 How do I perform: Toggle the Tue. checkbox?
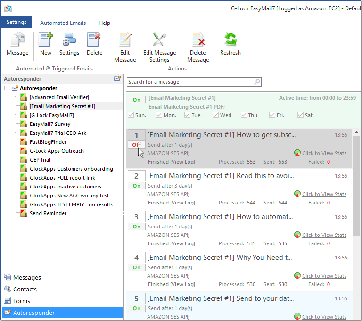187,115
